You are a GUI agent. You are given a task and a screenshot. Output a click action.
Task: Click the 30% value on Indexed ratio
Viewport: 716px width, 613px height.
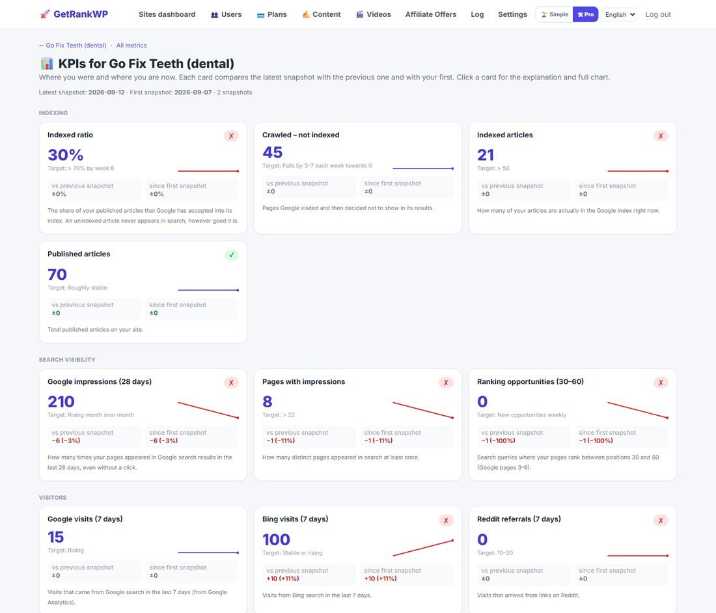point(65,155)
